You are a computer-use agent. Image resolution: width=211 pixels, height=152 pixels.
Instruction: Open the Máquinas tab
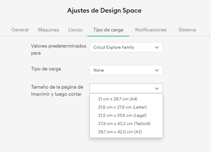[x=48, y=30]
